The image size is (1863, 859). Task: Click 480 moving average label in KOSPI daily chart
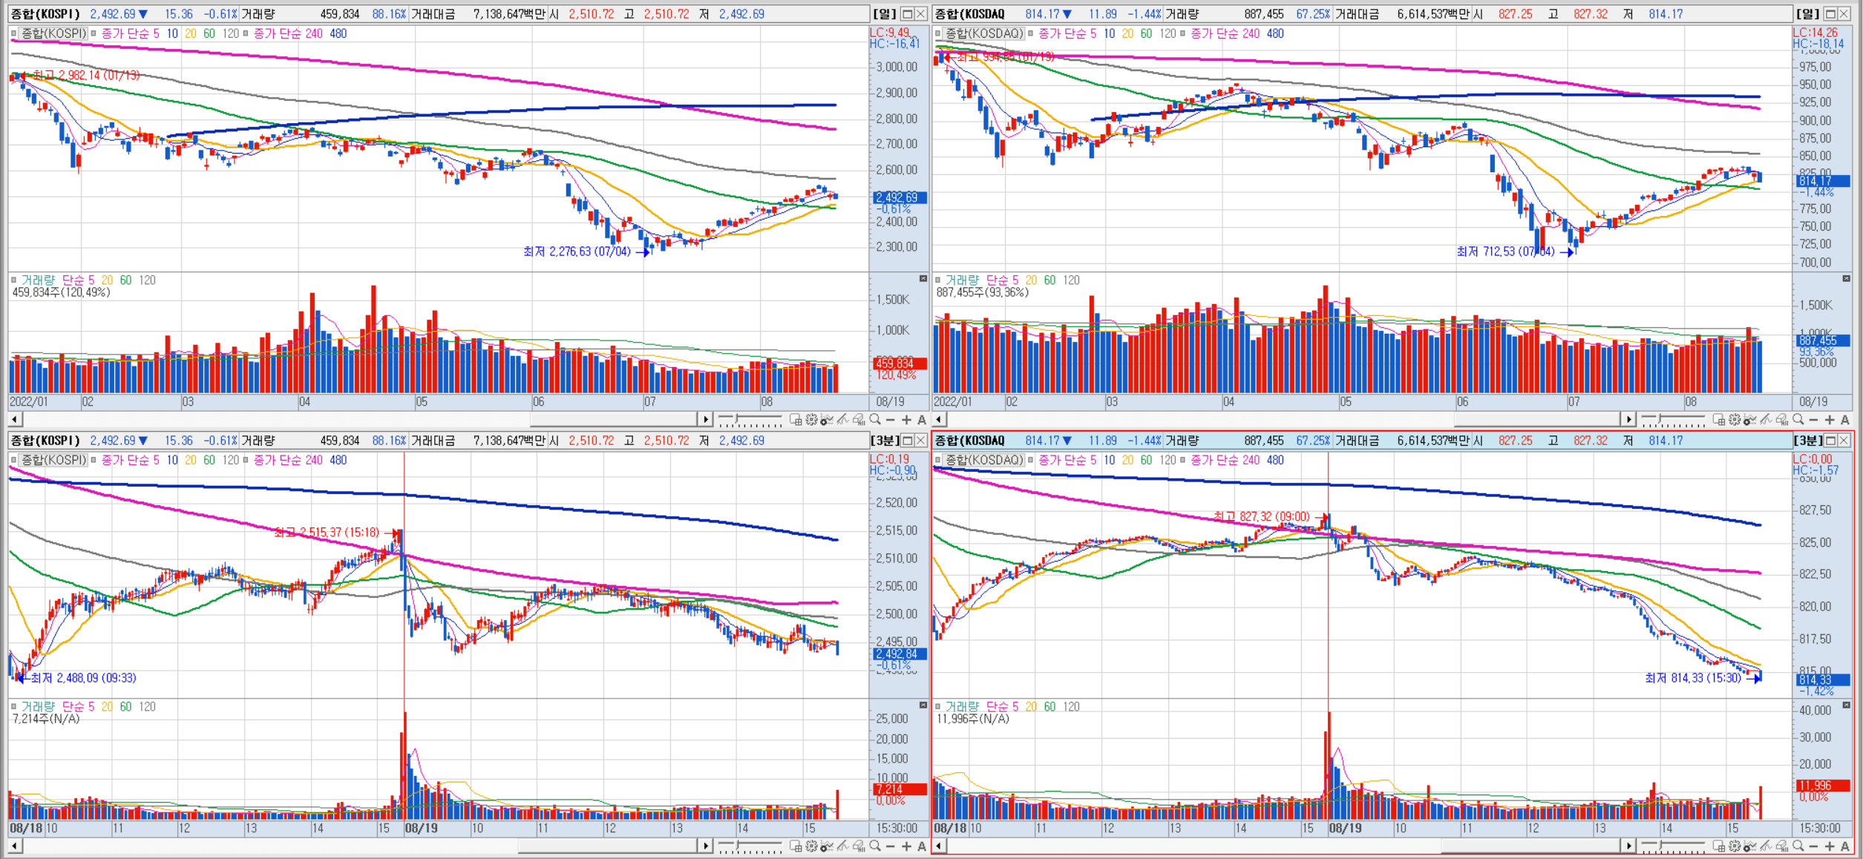(338, 33)
